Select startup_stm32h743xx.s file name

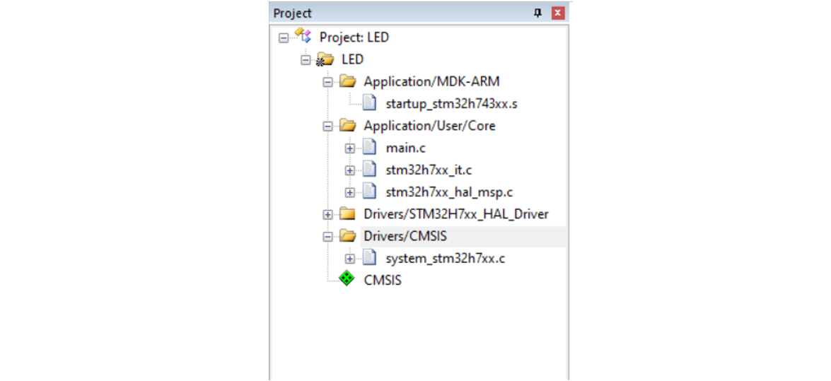[451, 104]
